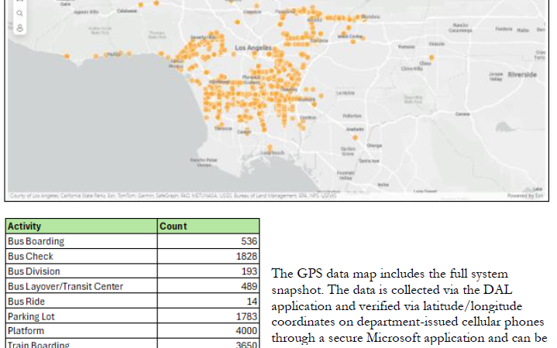
Task: Click the search magnifier icon on map
Action: point(19,14)
